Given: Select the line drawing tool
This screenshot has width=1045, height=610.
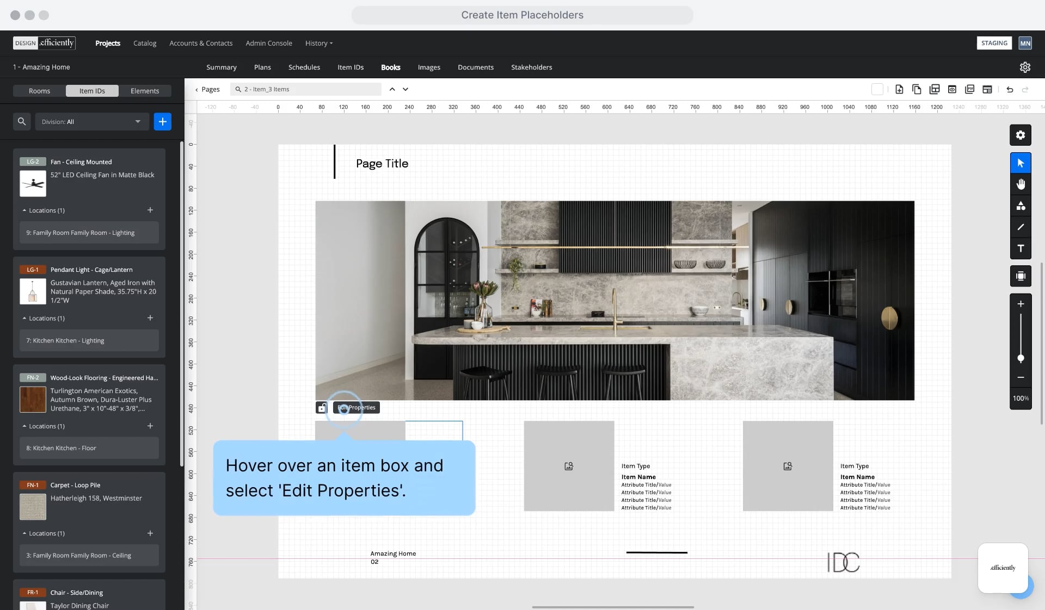Looking at the screenshot, I should pyautogui.click(x=1021, y=227).
